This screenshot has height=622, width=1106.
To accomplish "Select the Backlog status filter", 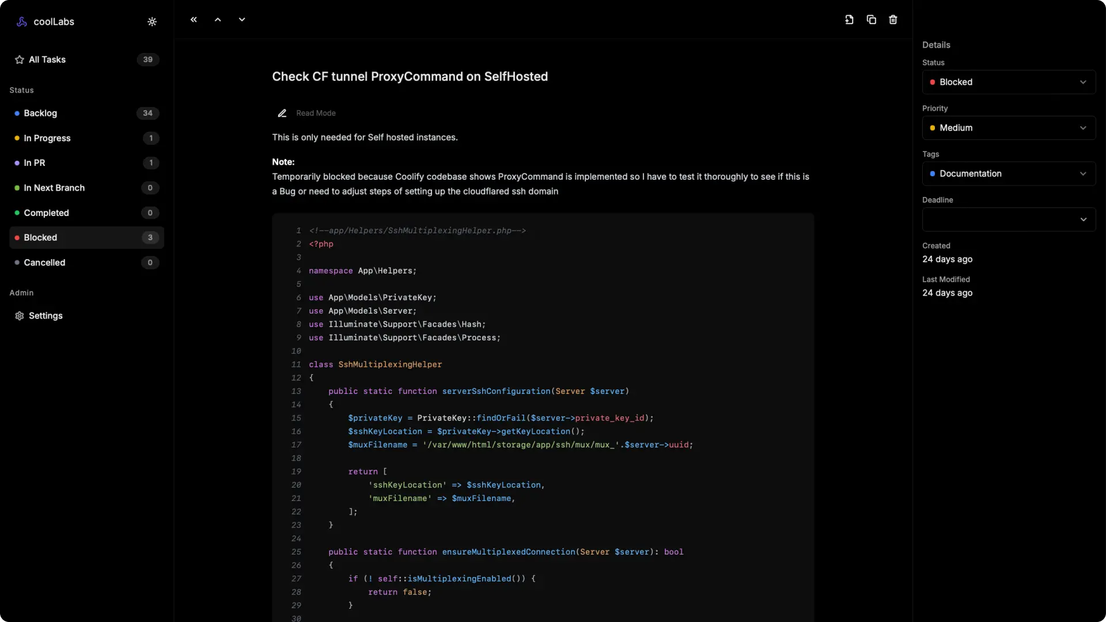I will 40,113.
